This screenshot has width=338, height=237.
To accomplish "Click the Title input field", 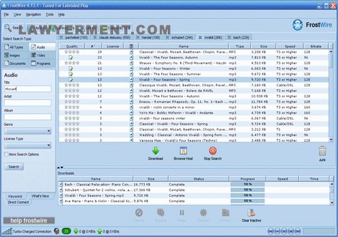I will [27, 89].
